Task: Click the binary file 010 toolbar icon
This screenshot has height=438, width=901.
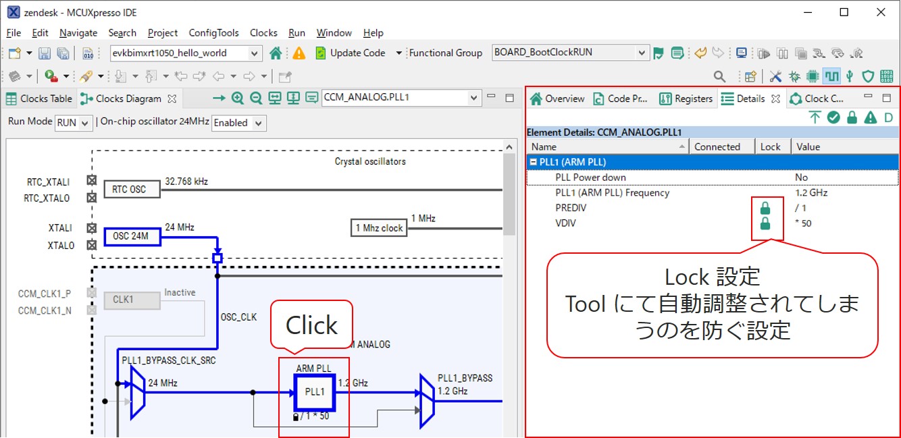Action: (x=88, y=53)
